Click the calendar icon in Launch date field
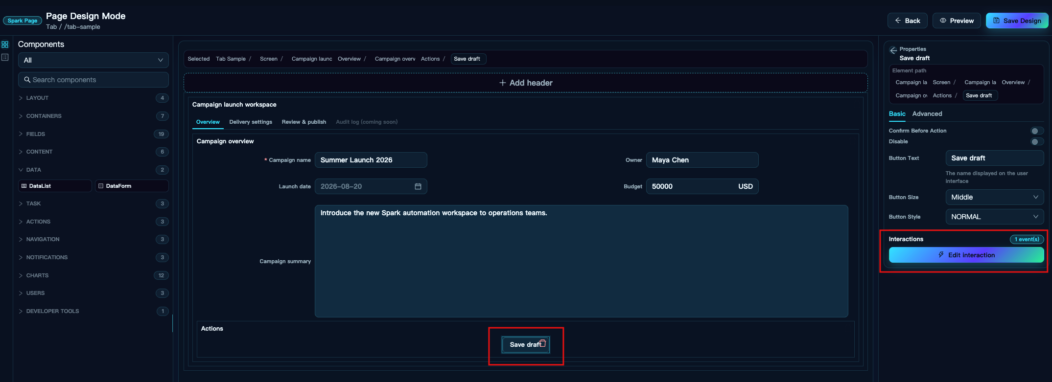This screenshot has height=382, width=1052. click(x=418, y=186)
